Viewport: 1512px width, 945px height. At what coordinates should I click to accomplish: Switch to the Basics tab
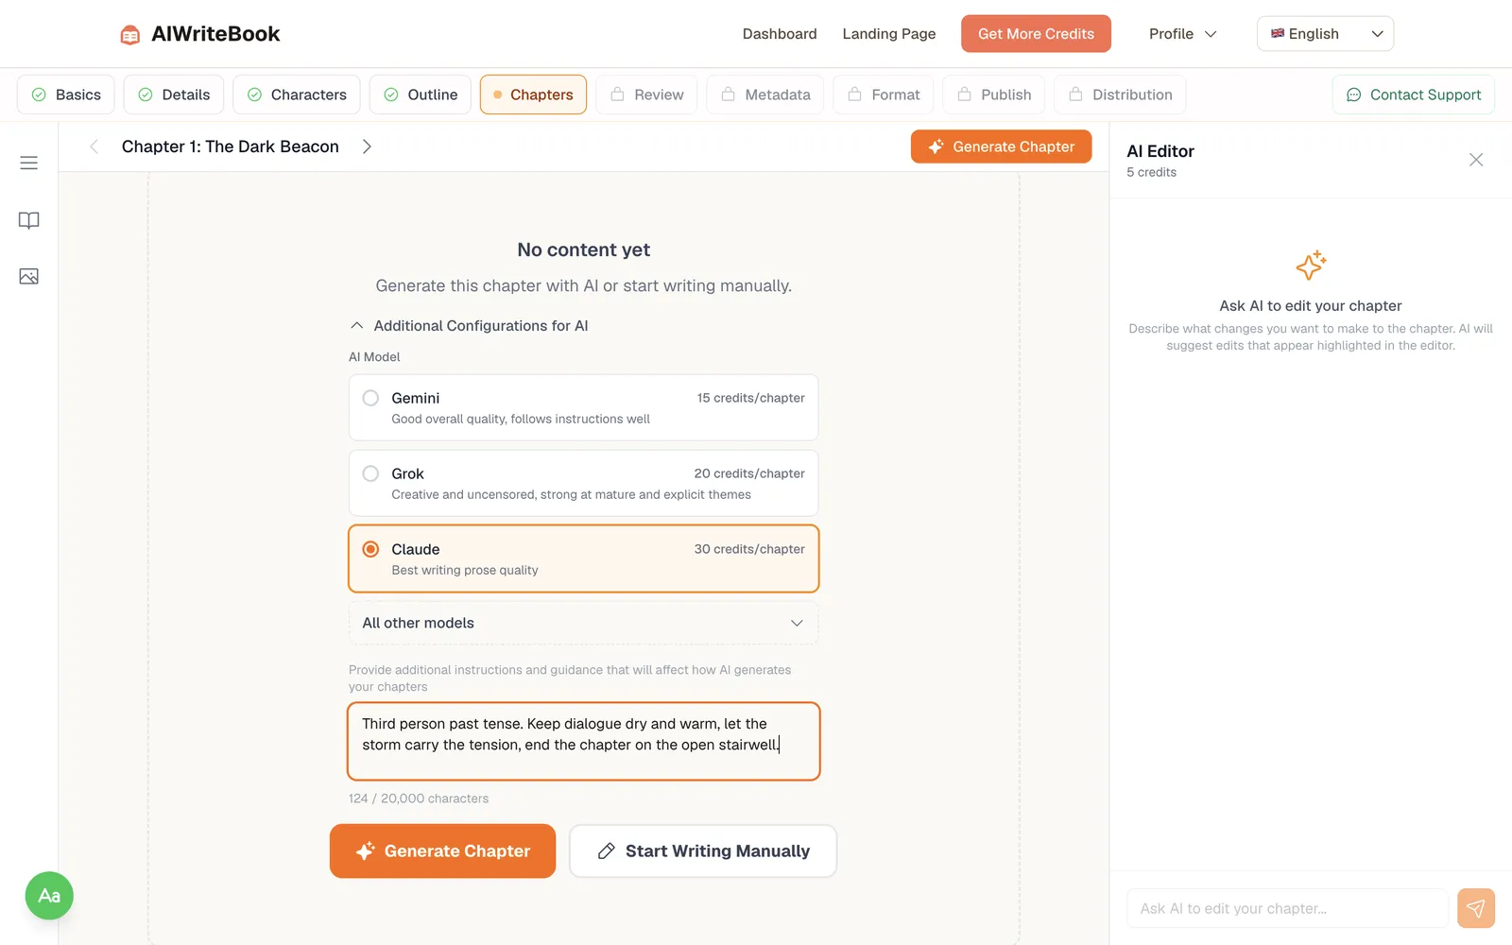tap(66, 94)
